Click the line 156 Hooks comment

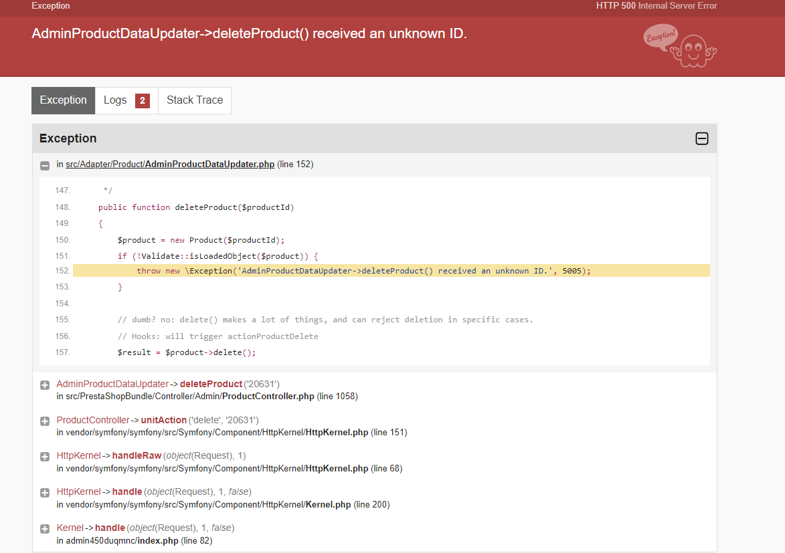[217, 336]
